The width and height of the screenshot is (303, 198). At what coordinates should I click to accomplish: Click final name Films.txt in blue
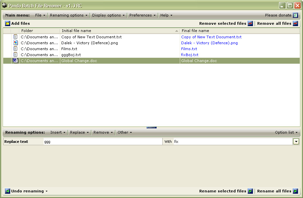click(189, 49)
